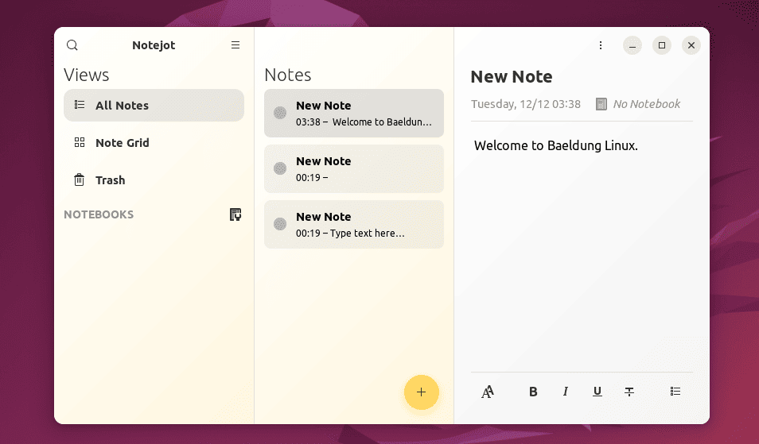Image resolution: width=759 pixels, height=444 pixels.
Task: Click the edit notebooks icon next to NOTEBOOKS
Action: point(235,214)
